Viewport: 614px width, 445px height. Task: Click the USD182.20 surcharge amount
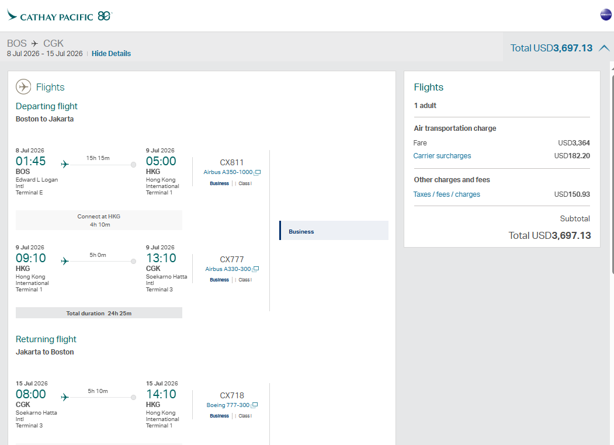tap(572, 156)
